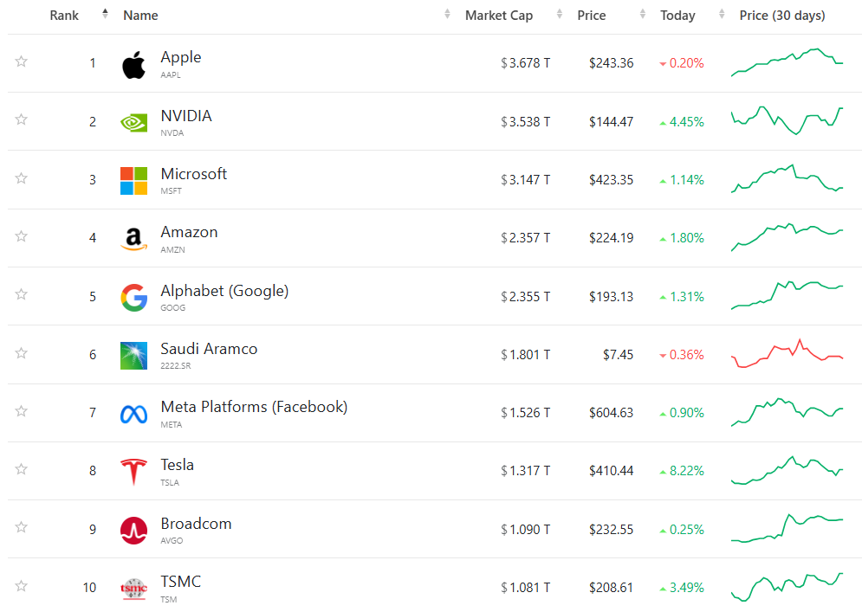The image size is (862, 612).
Task: Toggle favorite star for Apple
Action: [x=22, y=61]
